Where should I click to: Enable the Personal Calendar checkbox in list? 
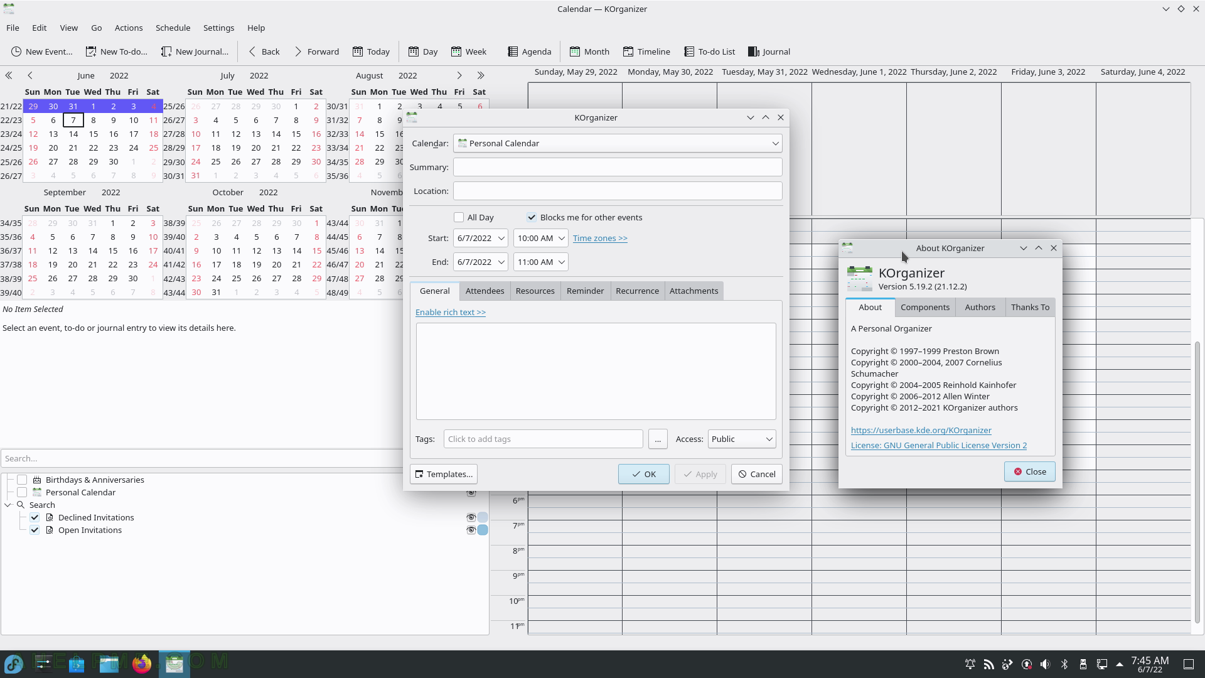coord(22,492)
